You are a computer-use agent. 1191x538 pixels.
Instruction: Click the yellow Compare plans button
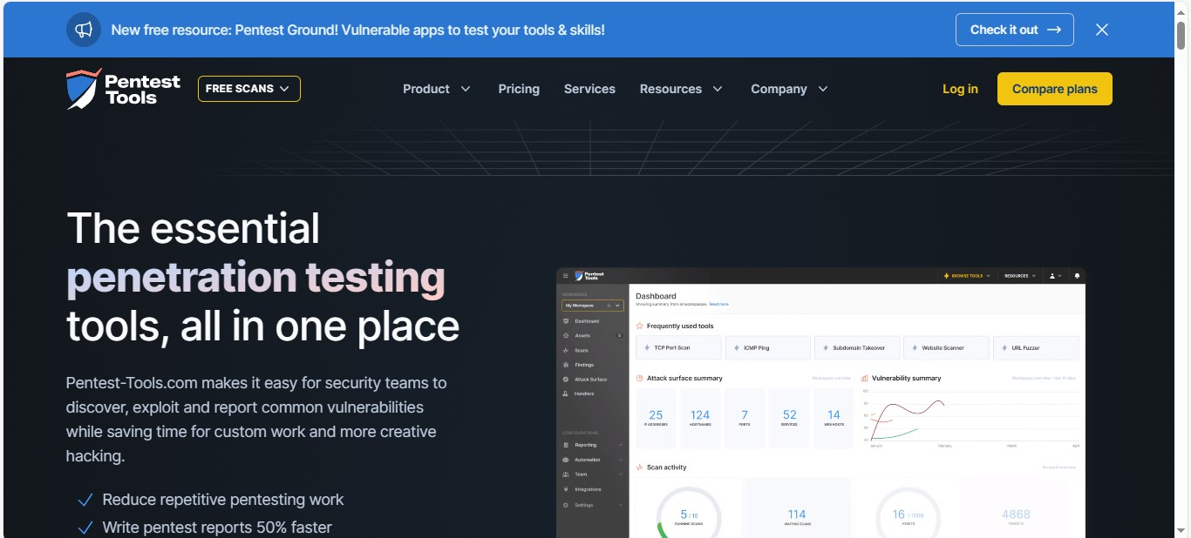click(1055, 89)
